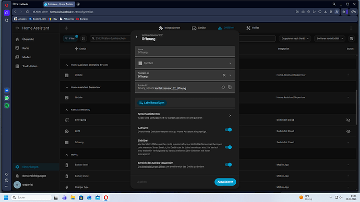Open the Mail app from the taskbar

click(x=98, y=197)
